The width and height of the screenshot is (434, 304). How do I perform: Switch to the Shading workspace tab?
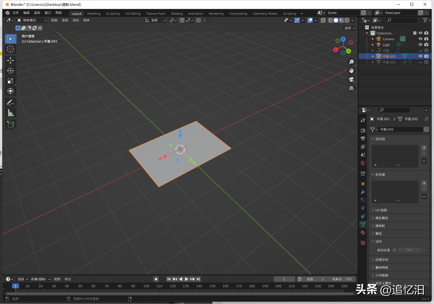click(177, 13)
